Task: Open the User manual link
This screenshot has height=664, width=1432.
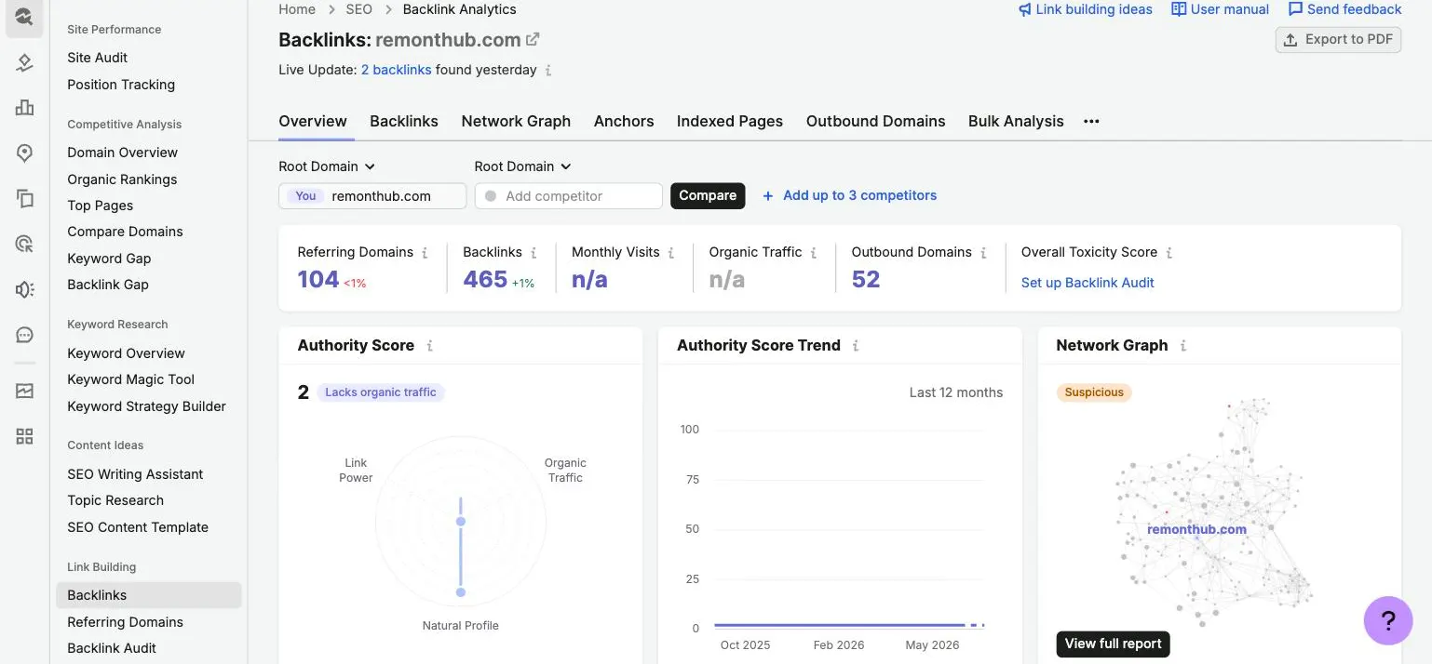Action: (1220, 9)
